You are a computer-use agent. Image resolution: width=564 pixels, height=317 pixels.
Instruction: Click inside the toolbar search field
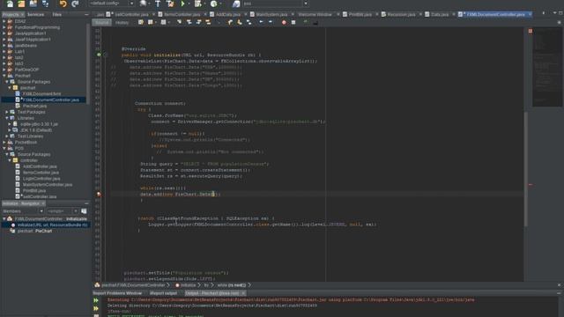coord(272,4)
